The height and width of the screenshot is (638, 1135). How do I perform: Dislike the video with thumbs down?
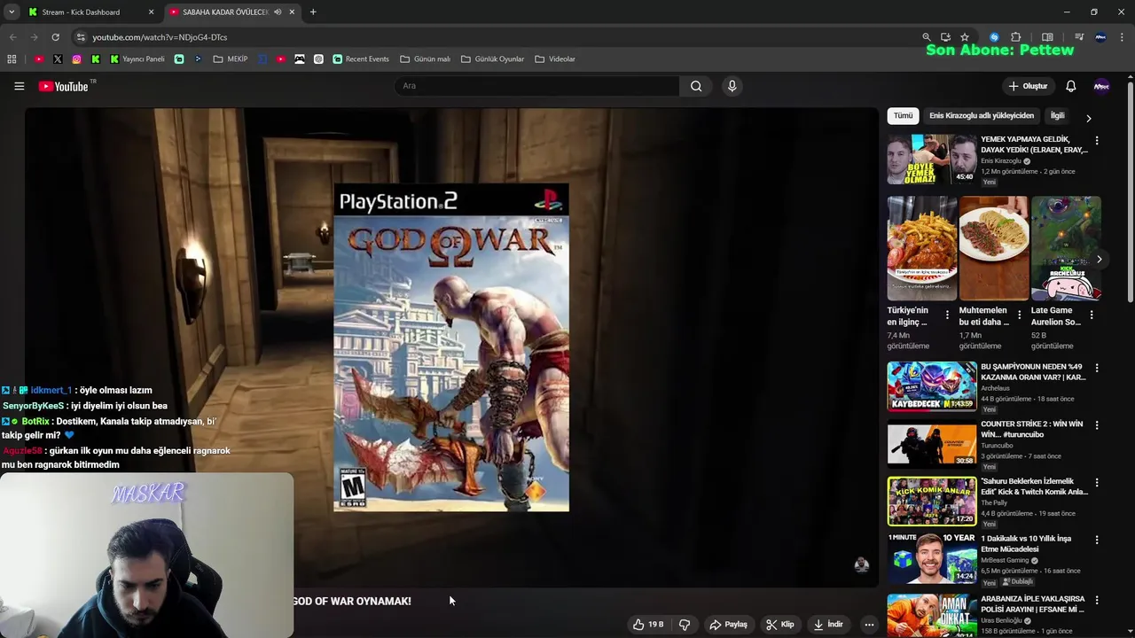pyautogui.click(x=685, y=625)
